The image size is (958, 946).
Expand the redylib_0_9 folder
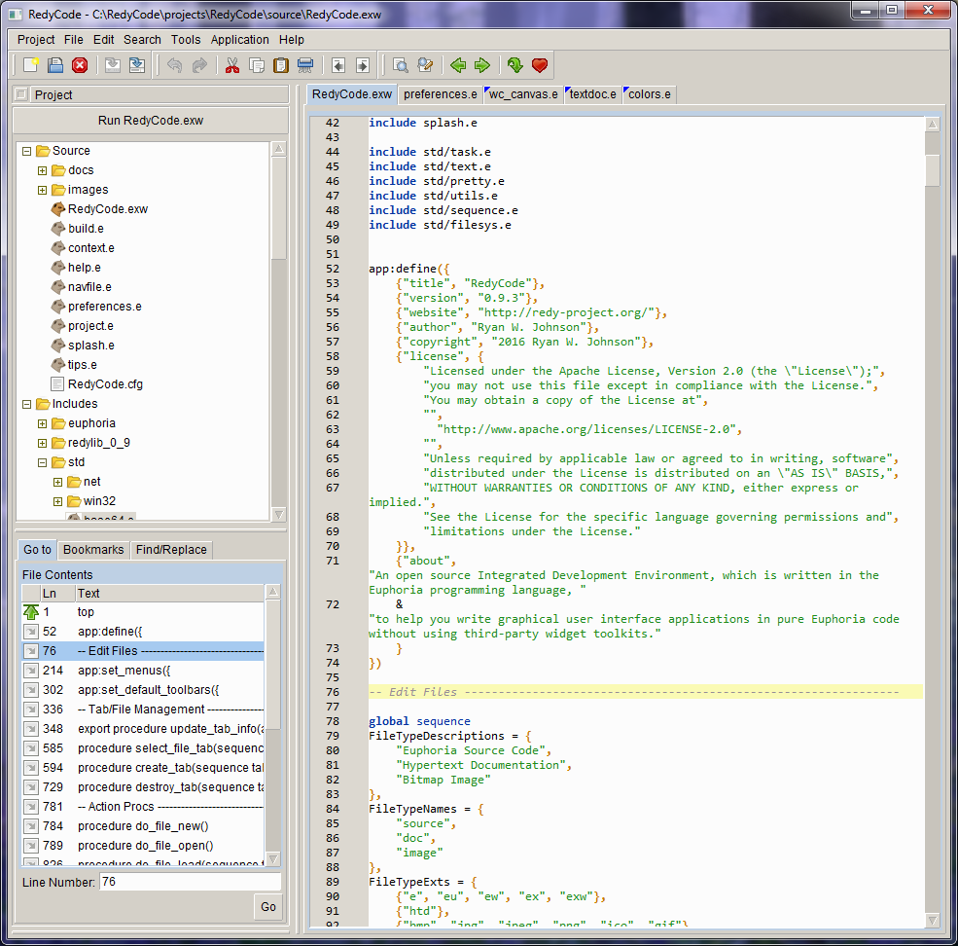pos(42,444)
